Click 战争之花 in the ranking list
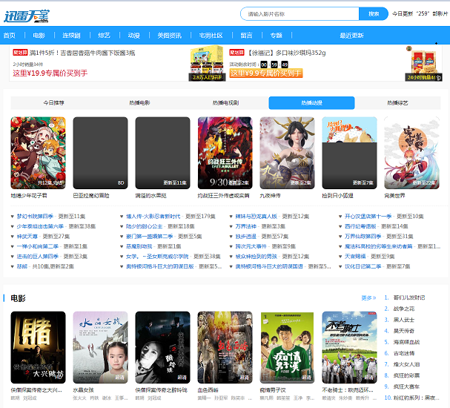Image resolution: width=450 pixels, height=408 pixels. click(x=404, y=307)
